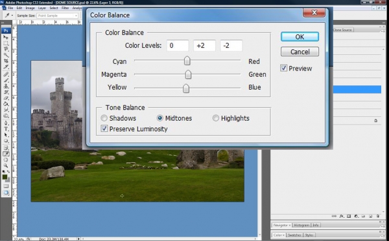Viewport: 389px width, 241px height.
Task: Select the Lasso tool
Action: pyautogui.click(x=6, y=49)
